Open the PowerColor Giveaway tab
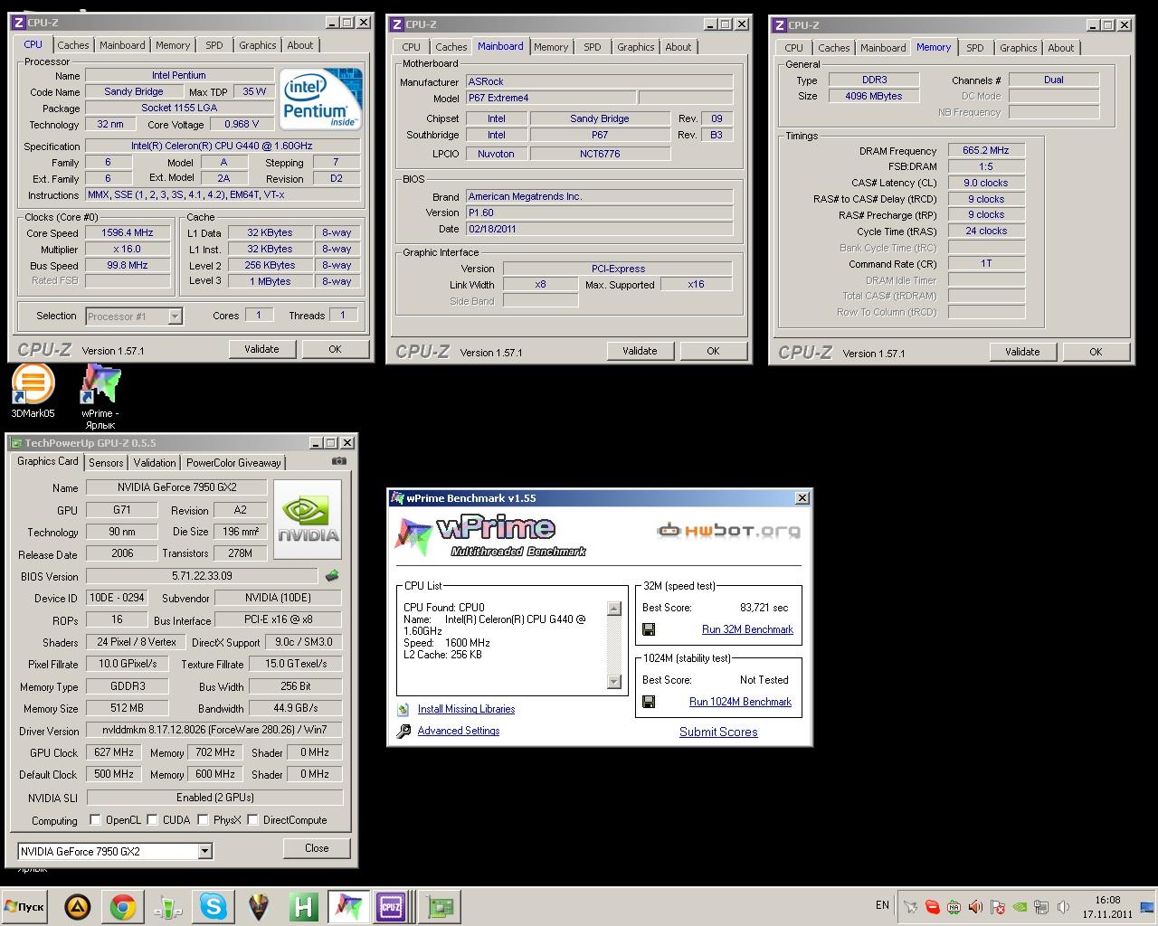Viewport: 1158px width, 926px height. click(233, 463)
